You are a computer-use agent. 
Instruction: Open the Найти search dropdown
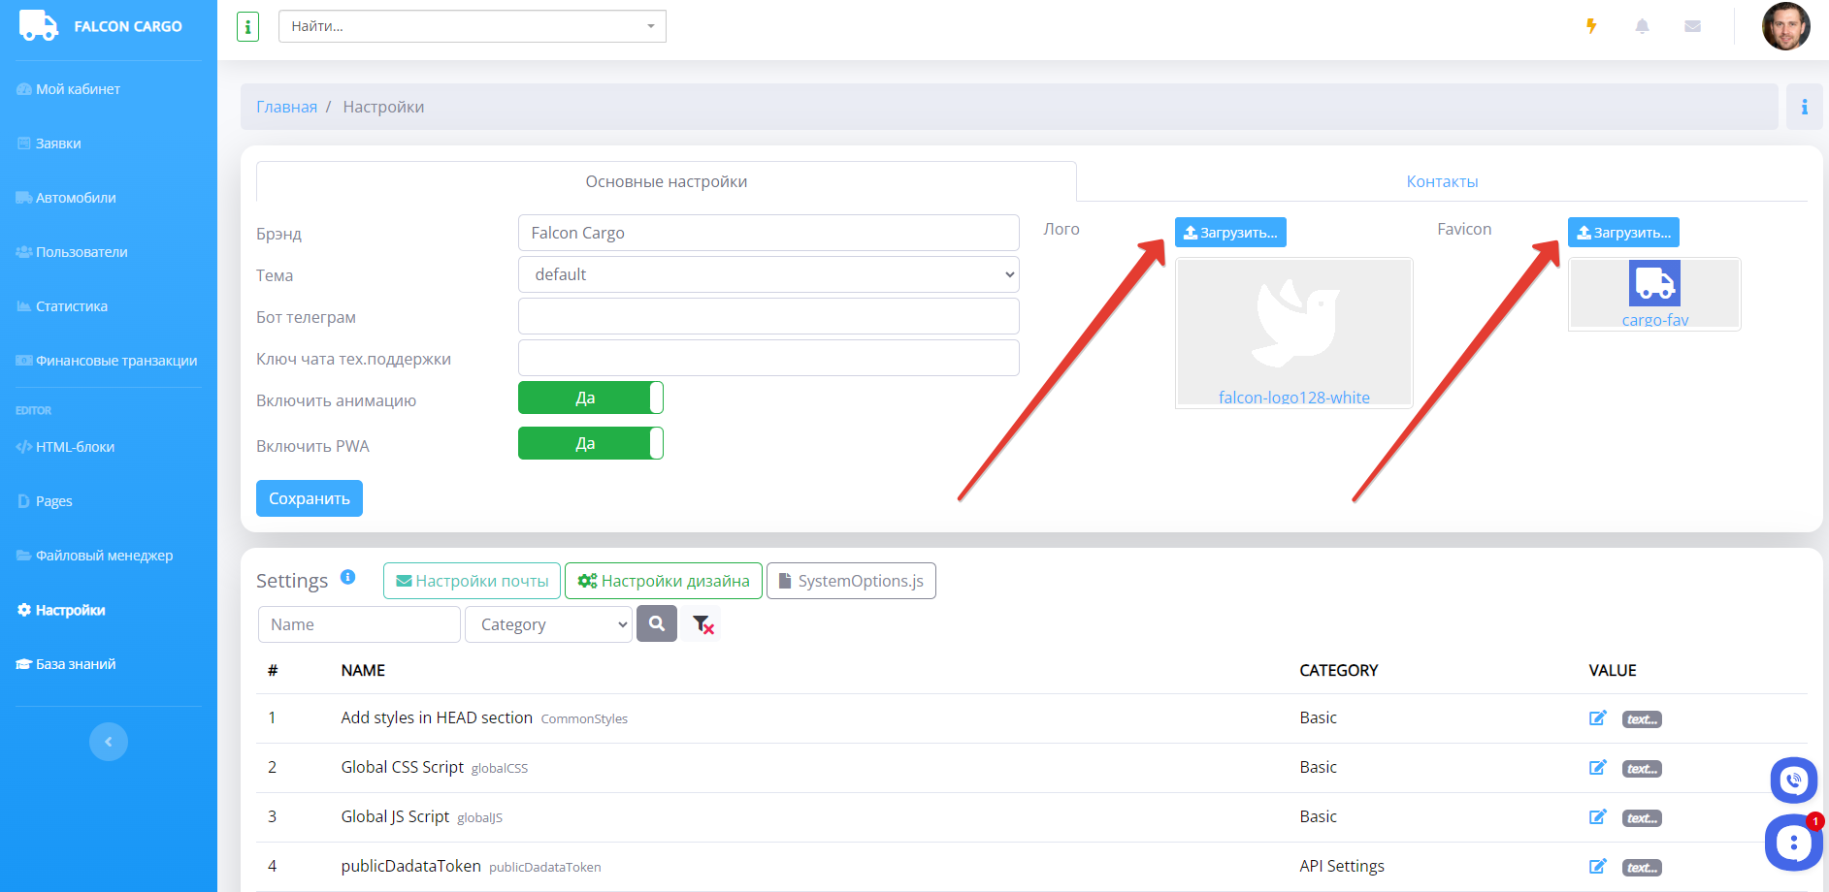tap(472, 26)
